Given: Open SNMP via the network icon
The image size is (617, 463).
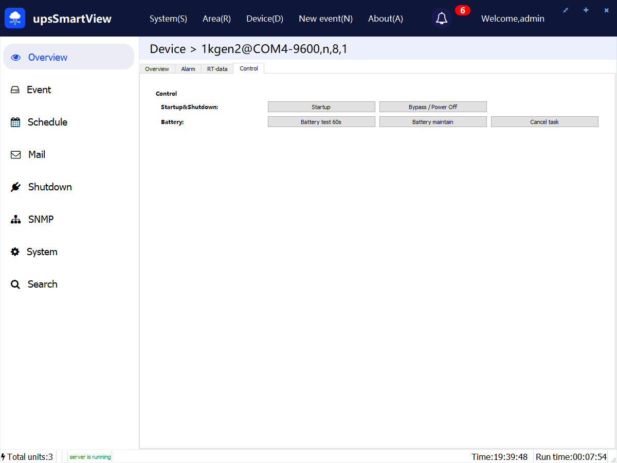Looking at the screenshot, I should (x=15, y=220).
